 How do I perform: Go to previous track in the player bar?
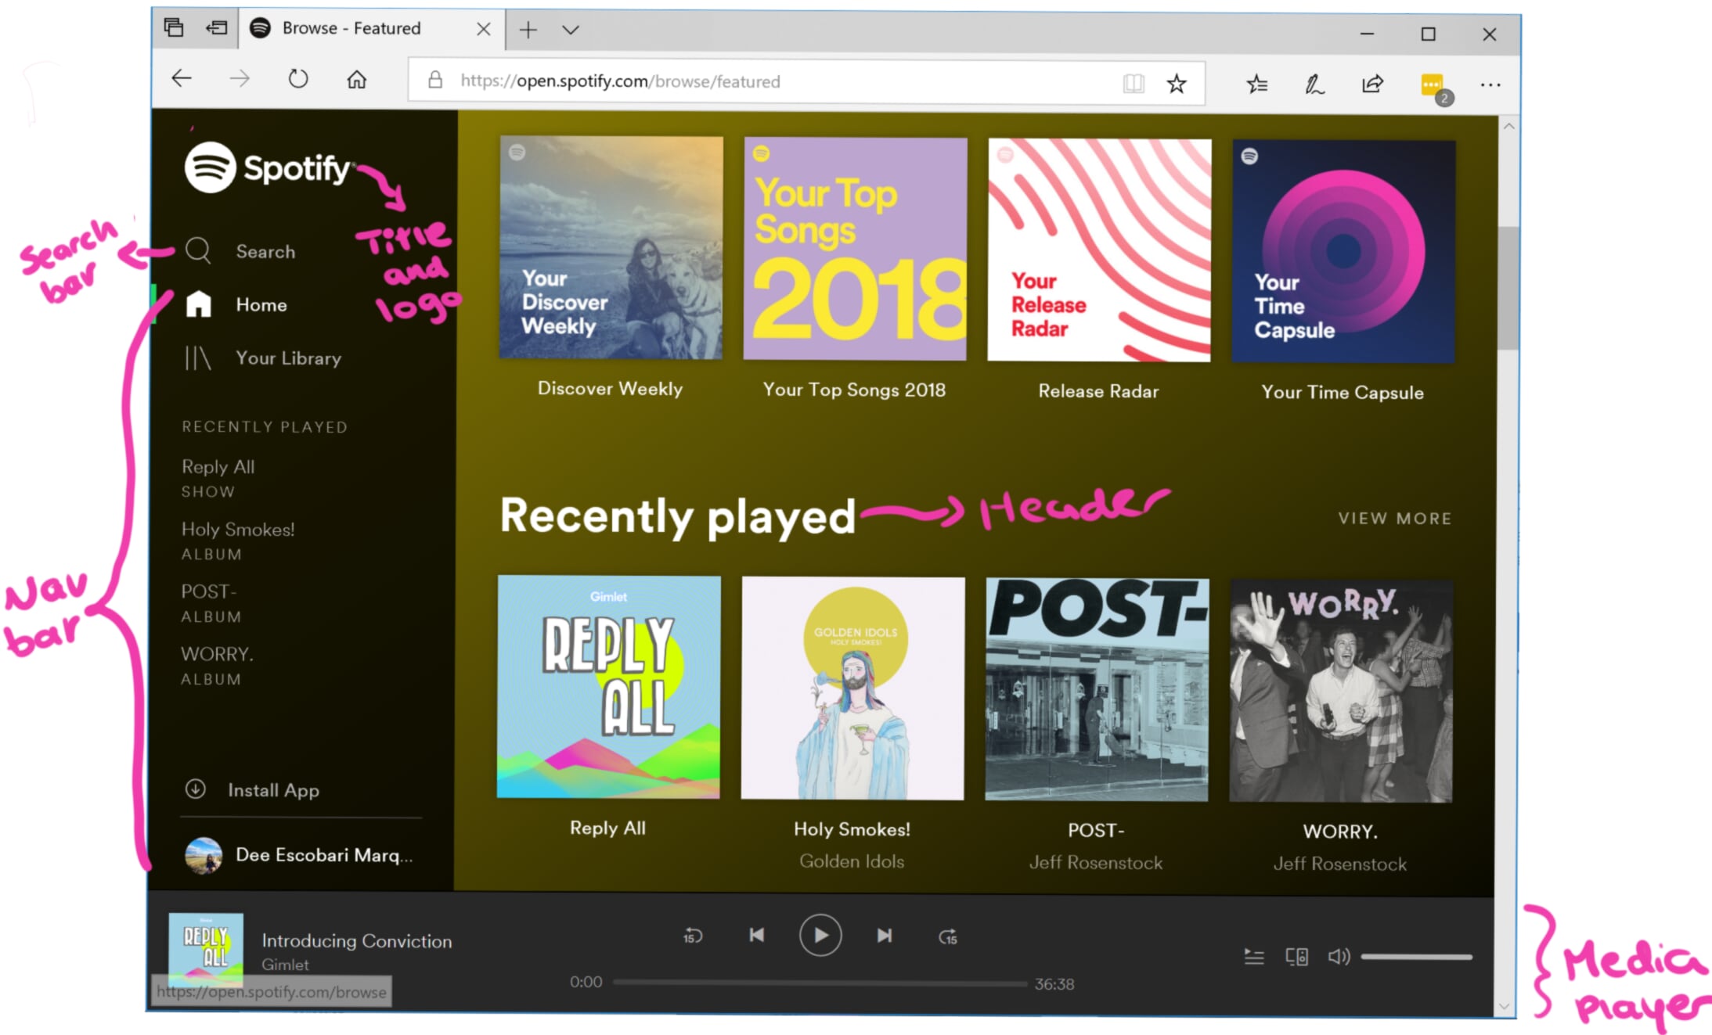coord(756,935)
